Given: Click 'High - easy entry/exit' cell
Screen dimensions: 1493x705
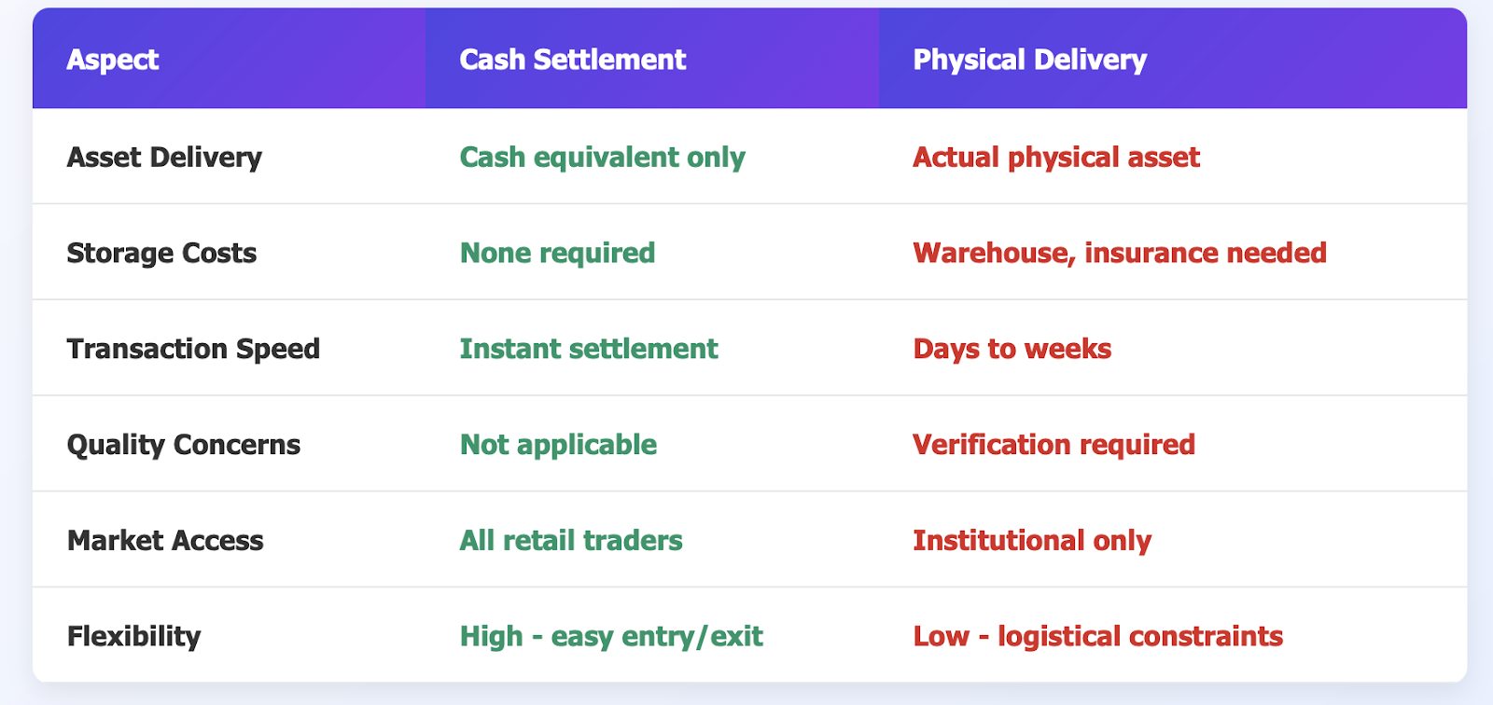Looking at the screenshot, I should [611, 637].
